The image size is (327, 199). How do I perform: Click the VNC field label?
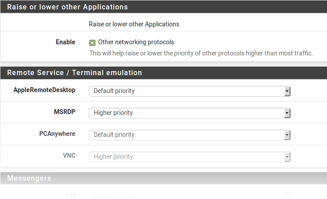click(69, 156)
